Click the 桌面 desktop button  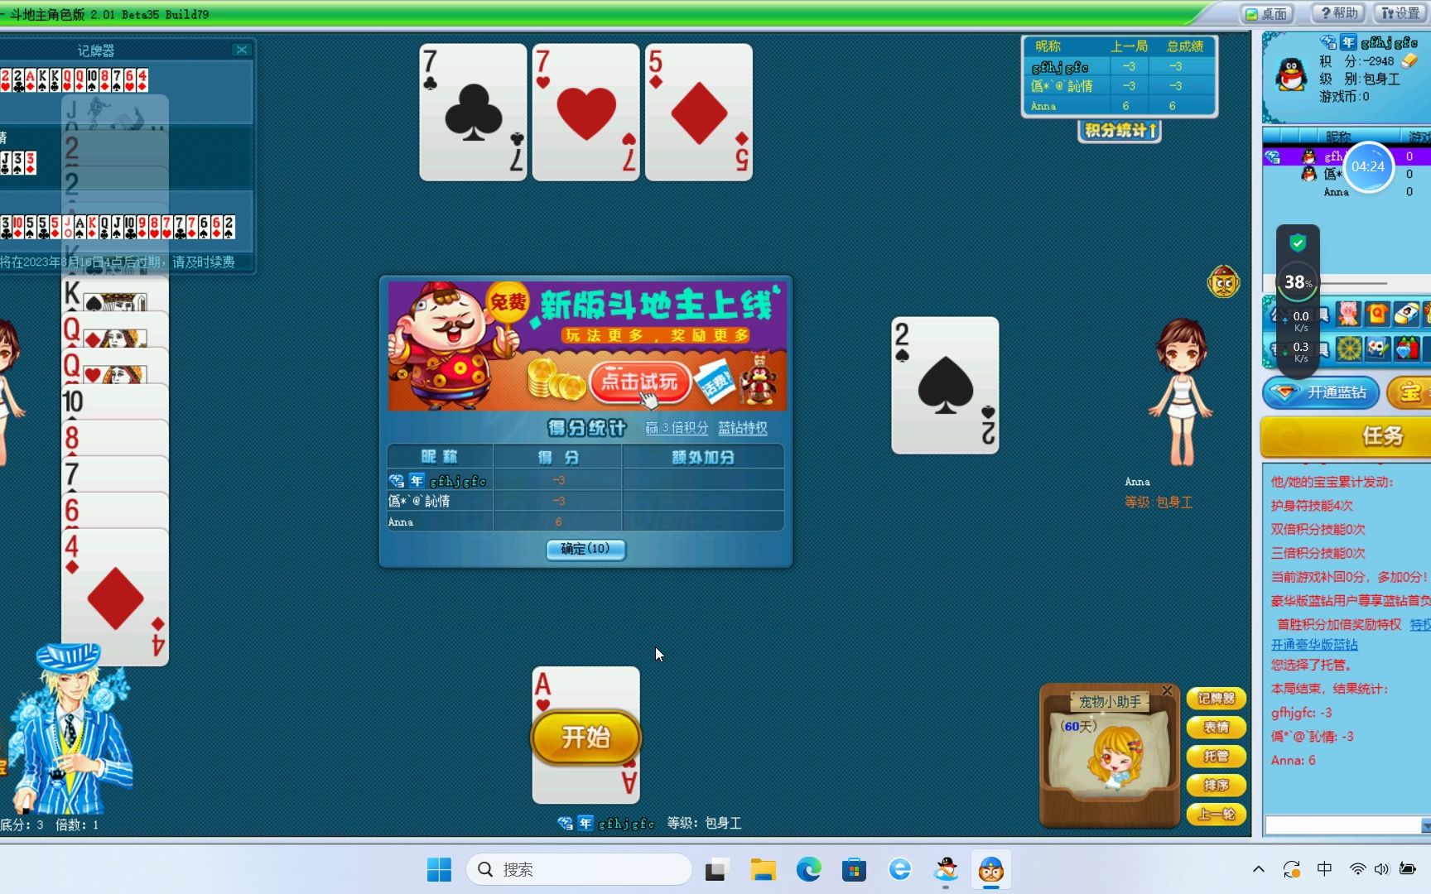[x=1267, y=13]
